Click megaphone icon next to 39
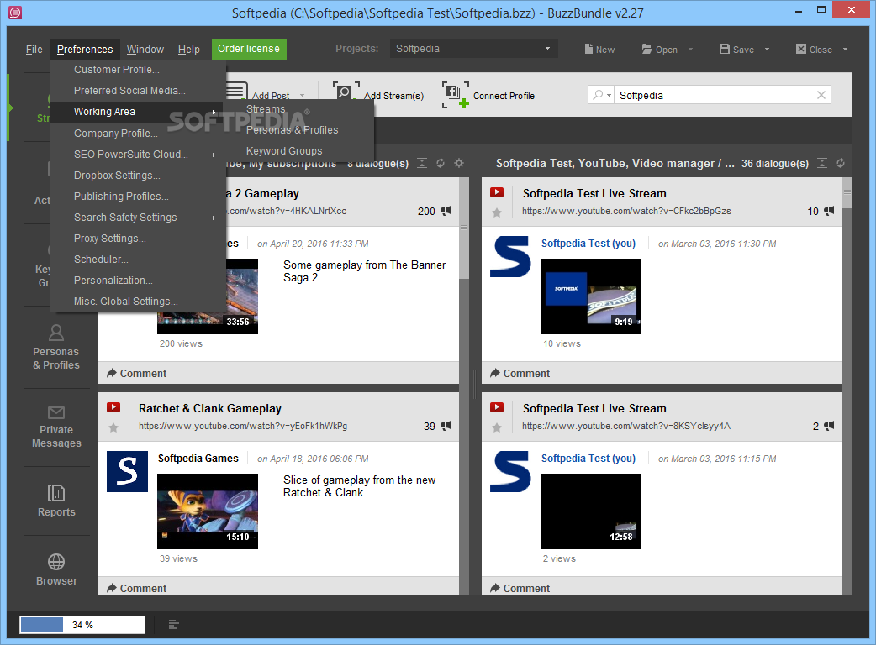 pos(446,426)
